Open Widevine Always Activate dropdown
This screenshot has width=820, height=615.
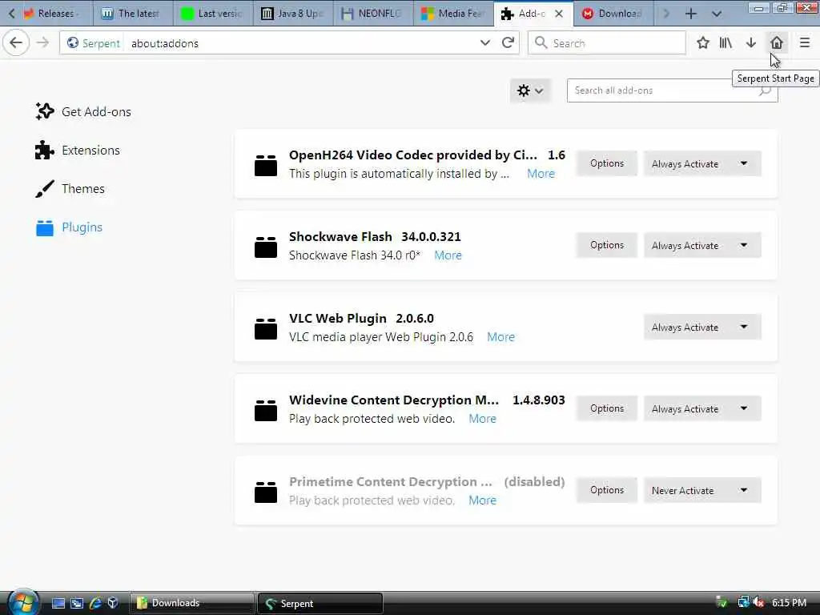[x=701, y=408]
